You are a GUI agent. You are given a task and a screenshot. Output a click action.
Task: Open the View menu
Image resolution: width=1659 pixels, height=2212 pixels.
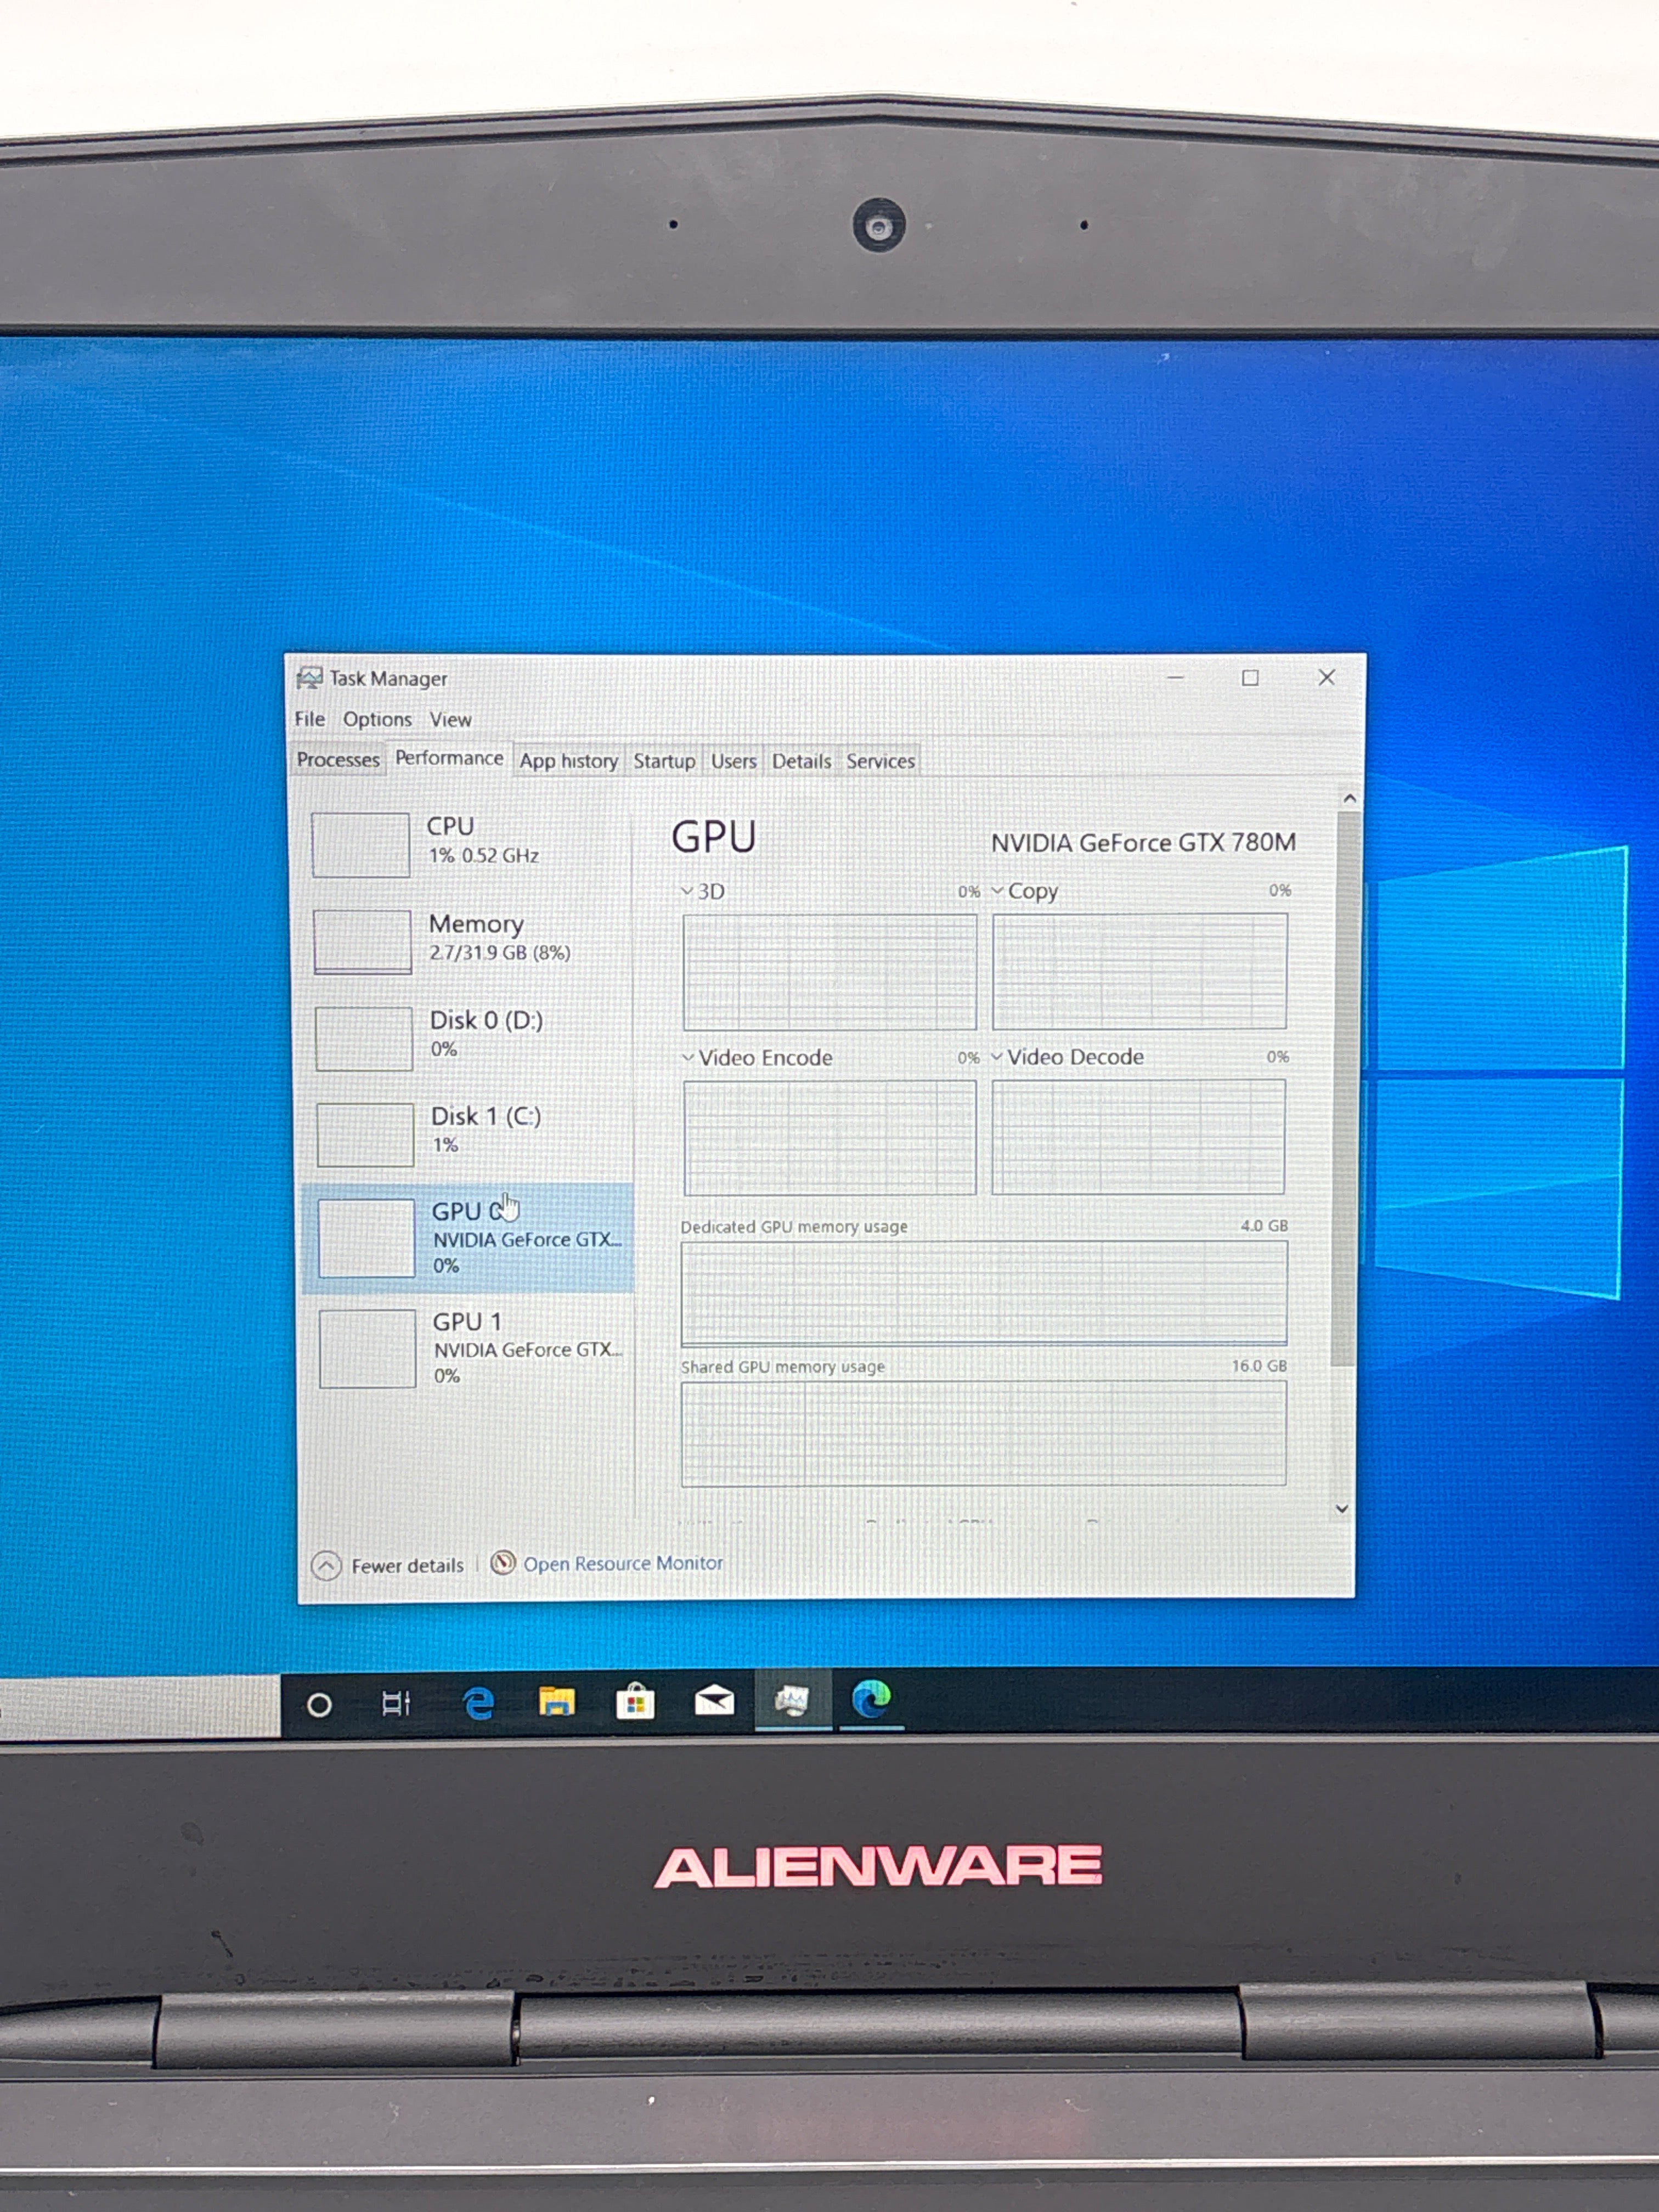450,719
